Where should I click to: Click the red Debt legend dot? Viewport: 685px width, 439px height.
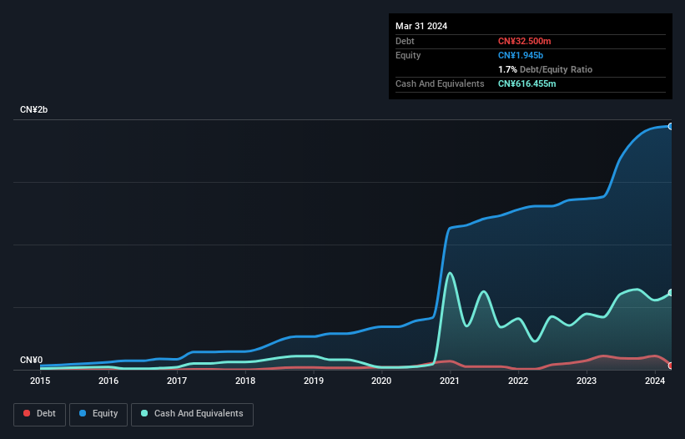27,413
